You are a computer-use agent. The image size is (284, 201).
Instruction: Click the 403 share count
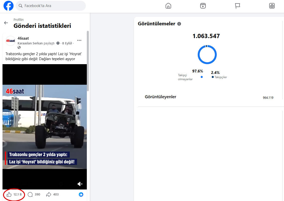[56, 194]
